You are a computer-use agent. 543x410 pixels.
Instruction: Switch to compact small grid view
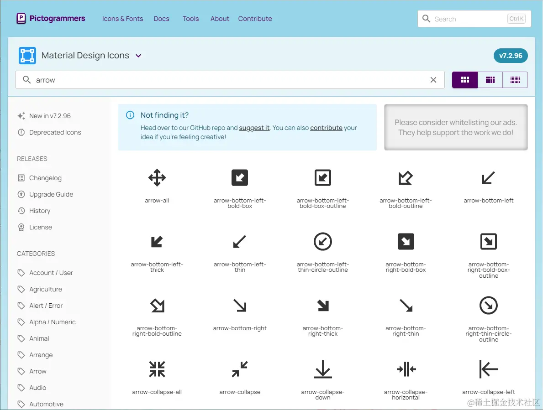tap(515, 80)
